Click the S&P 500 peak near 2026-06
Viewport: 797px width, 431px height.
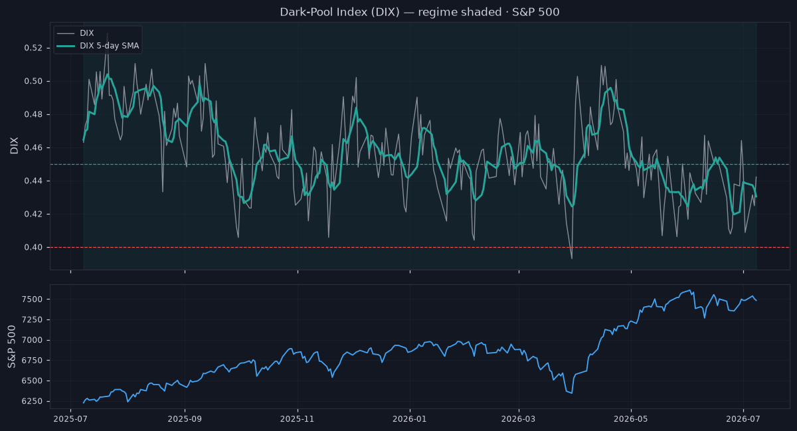pos(691,290)
